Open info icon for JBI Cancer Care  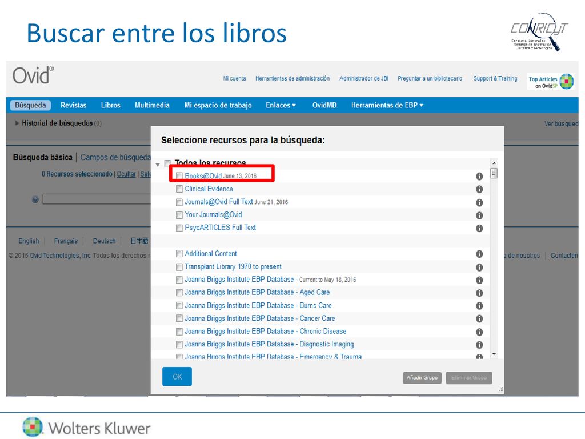coord(479,318)
